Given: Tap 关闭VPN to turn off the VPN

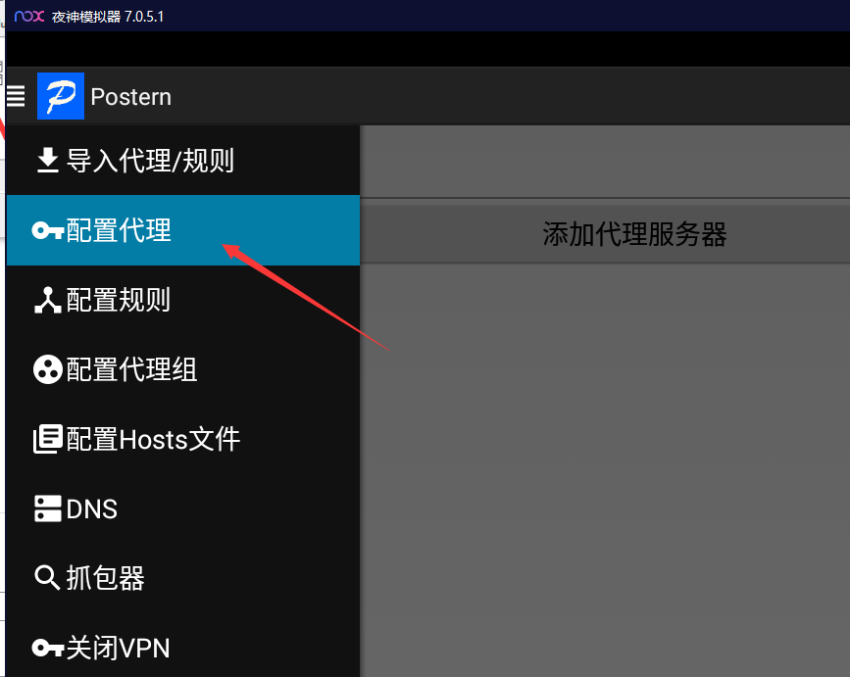Looking at the screenshot, I should click(118, 648).
